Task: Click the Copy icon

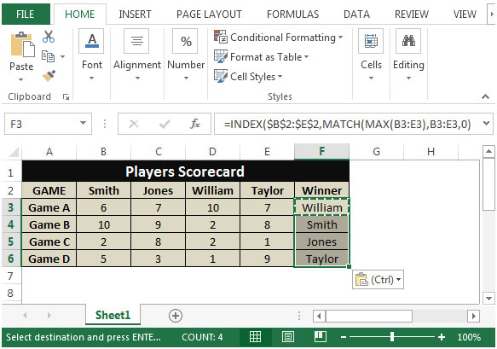Action: 49,56
